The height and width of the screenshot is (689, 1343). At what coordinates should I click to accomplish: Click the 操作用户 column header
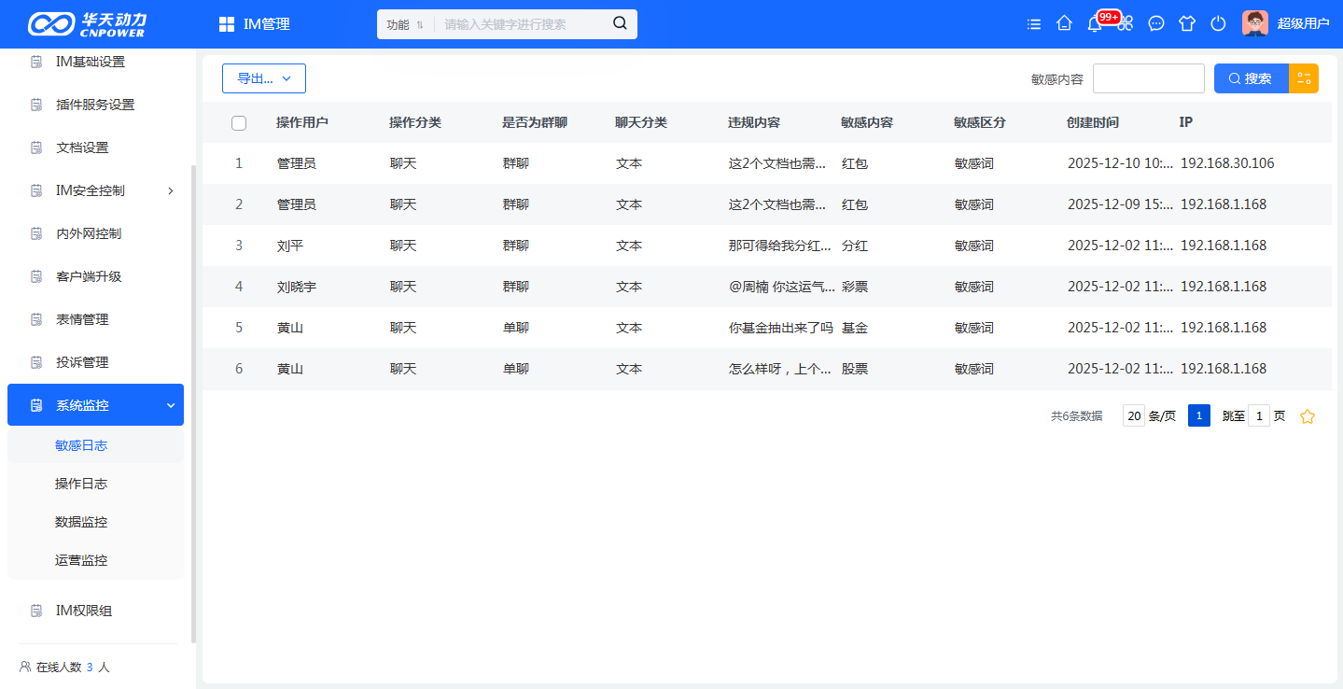coord(302,122)
